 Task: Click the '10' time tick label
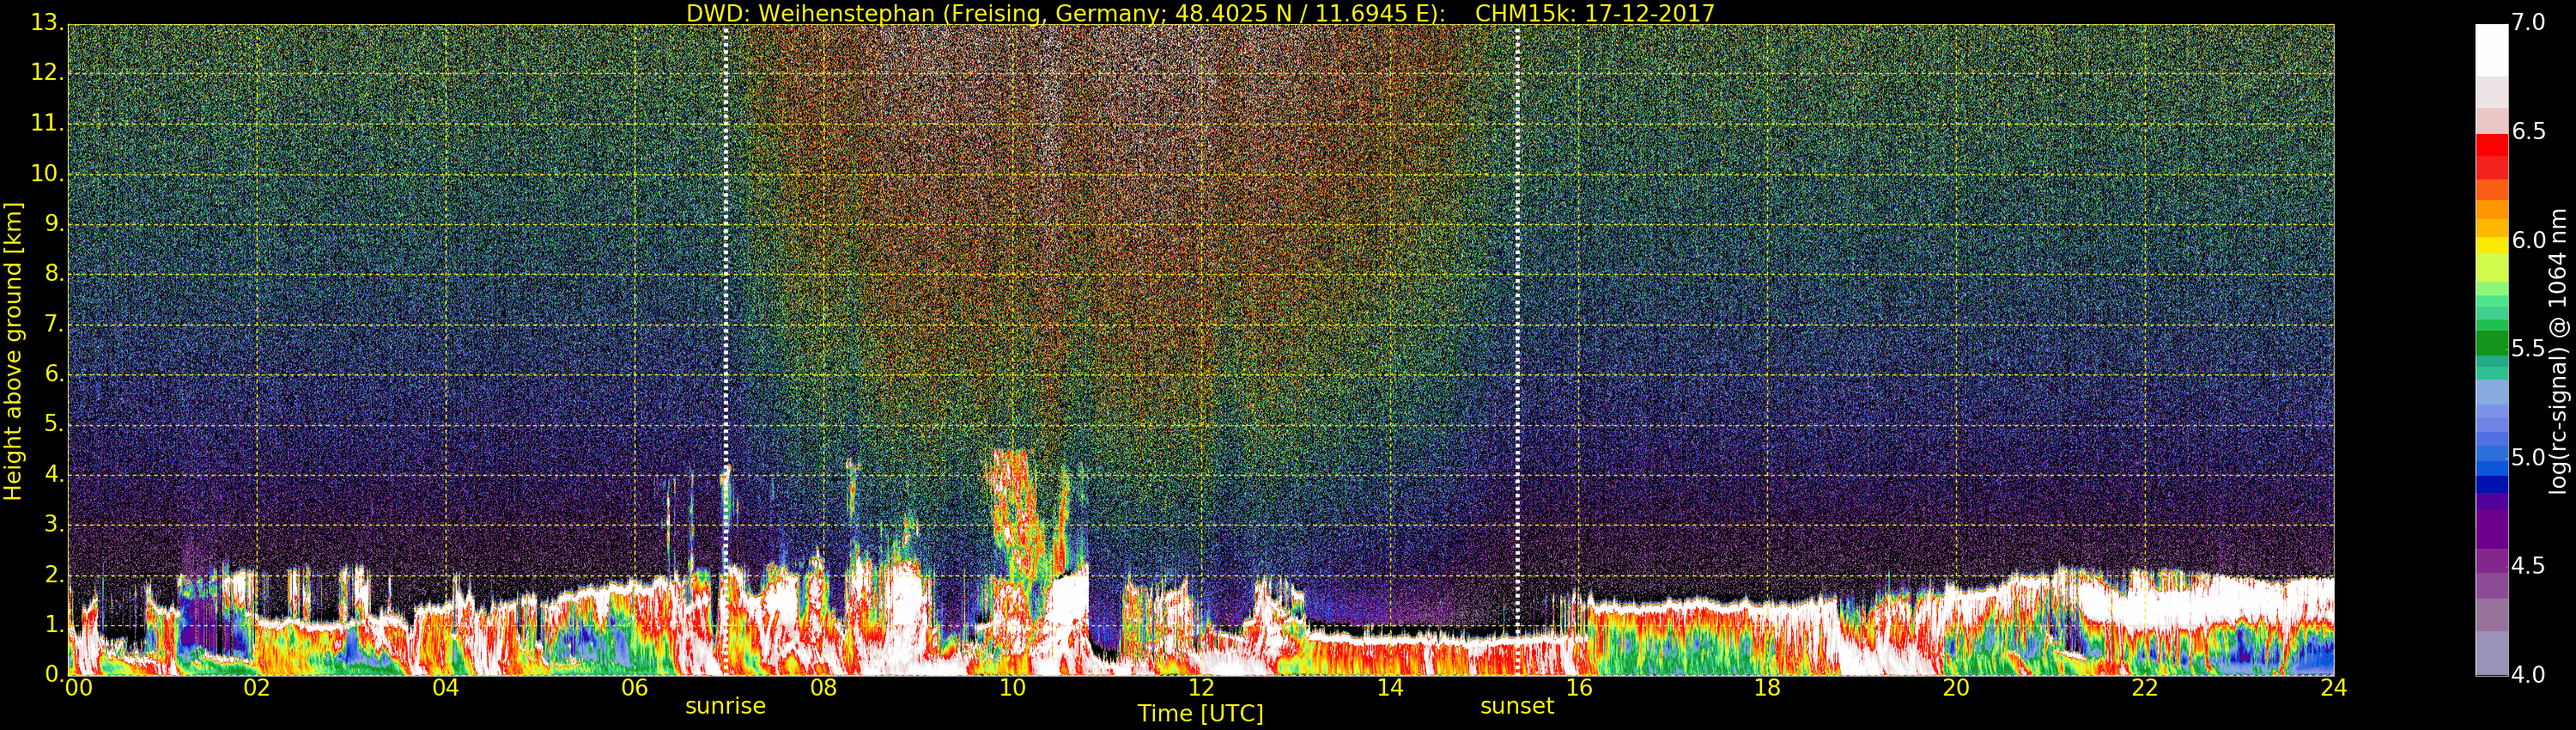(x=1012, y=688)
